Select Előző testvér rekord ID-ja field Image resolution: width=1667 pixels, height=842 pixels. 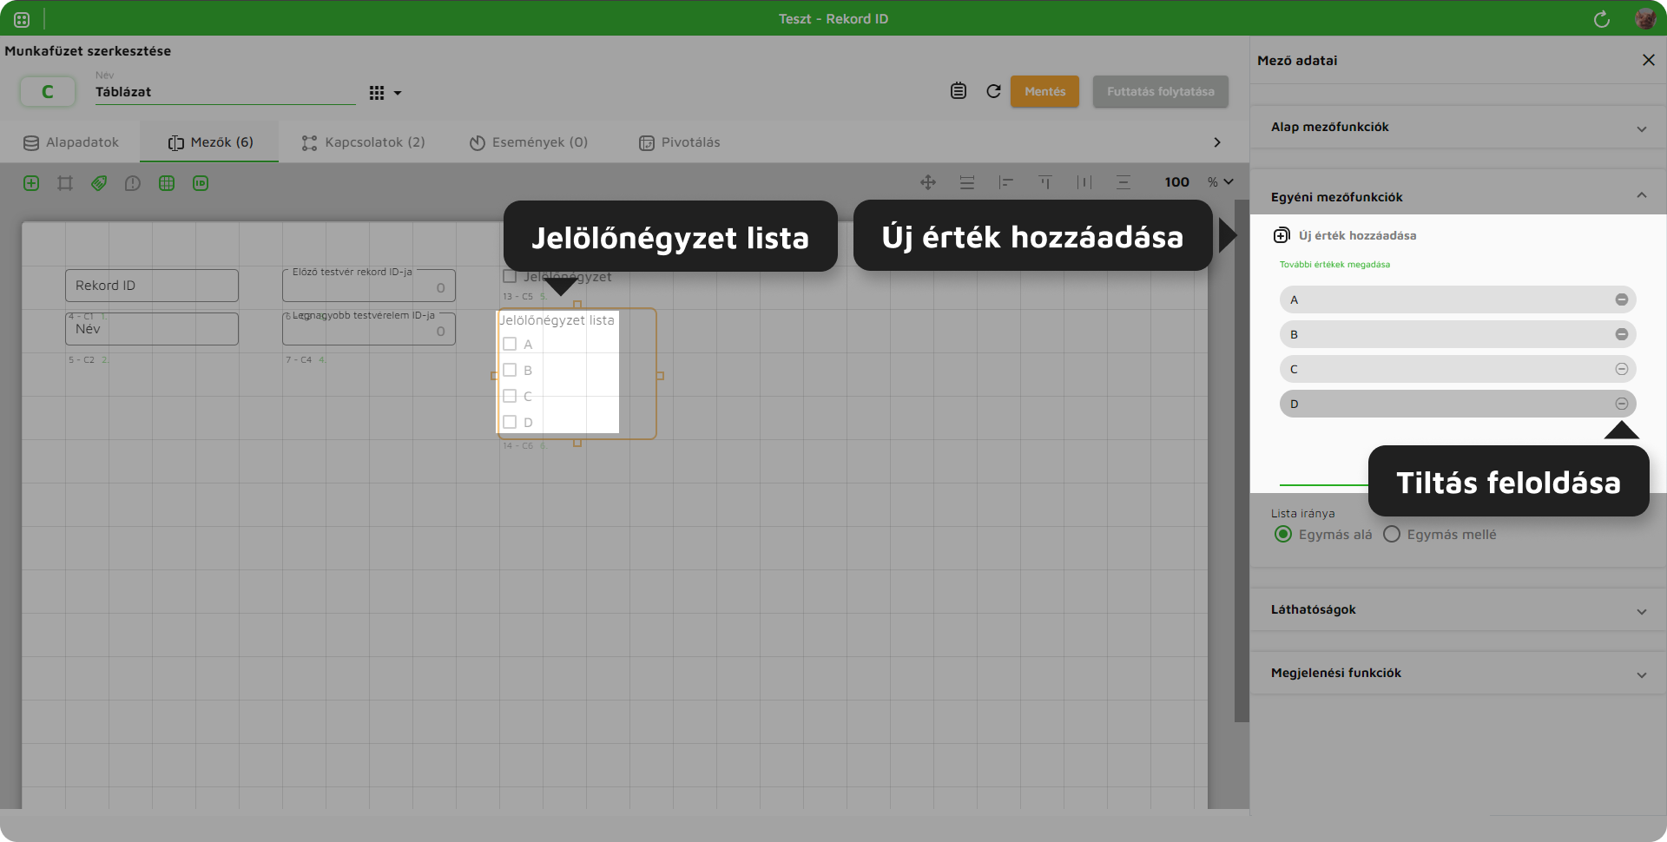(369, 286)
